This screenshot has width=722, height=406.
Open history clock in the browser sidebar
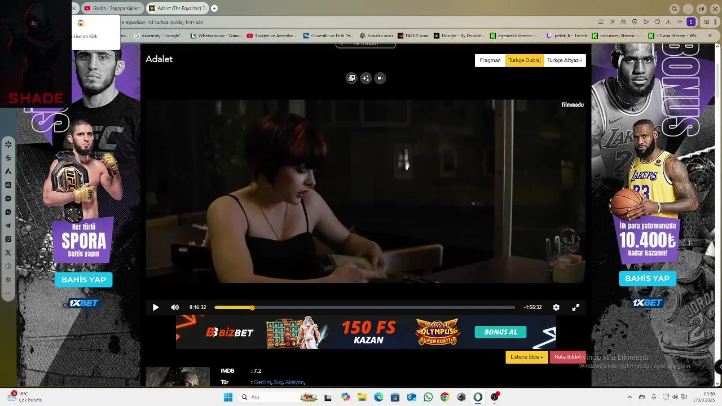tap(8, 266)
